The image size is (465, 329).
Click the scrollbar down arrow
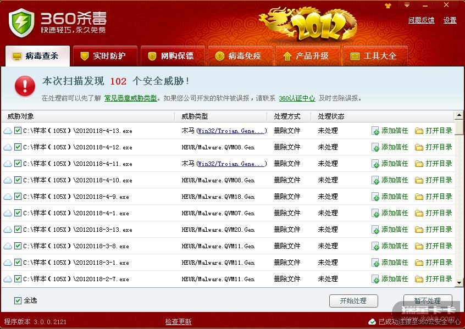click(x=459, y=283)
